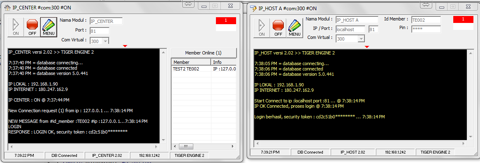Click the New Connection request log line

tap(70, 111)
